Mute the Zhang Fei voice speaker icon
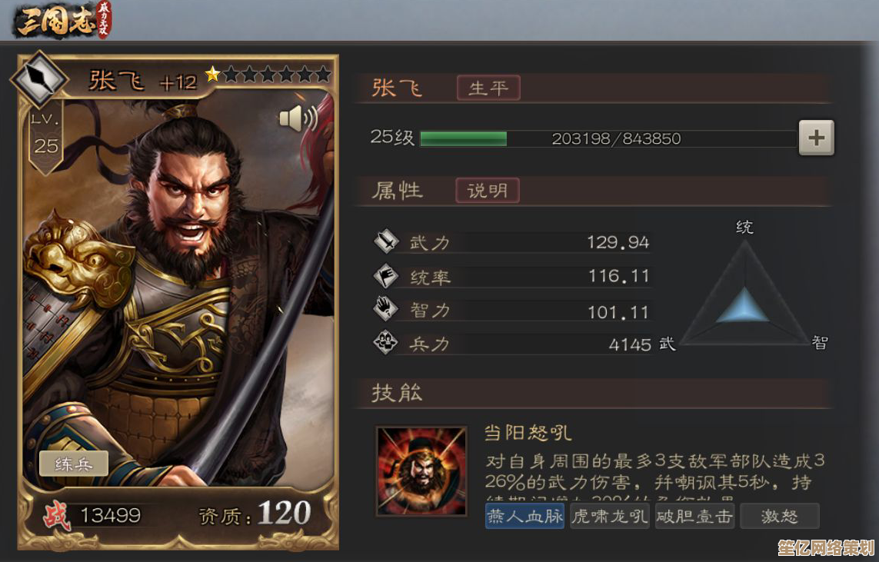Viewport: 879px width, 562px height. tap(298, 118)
